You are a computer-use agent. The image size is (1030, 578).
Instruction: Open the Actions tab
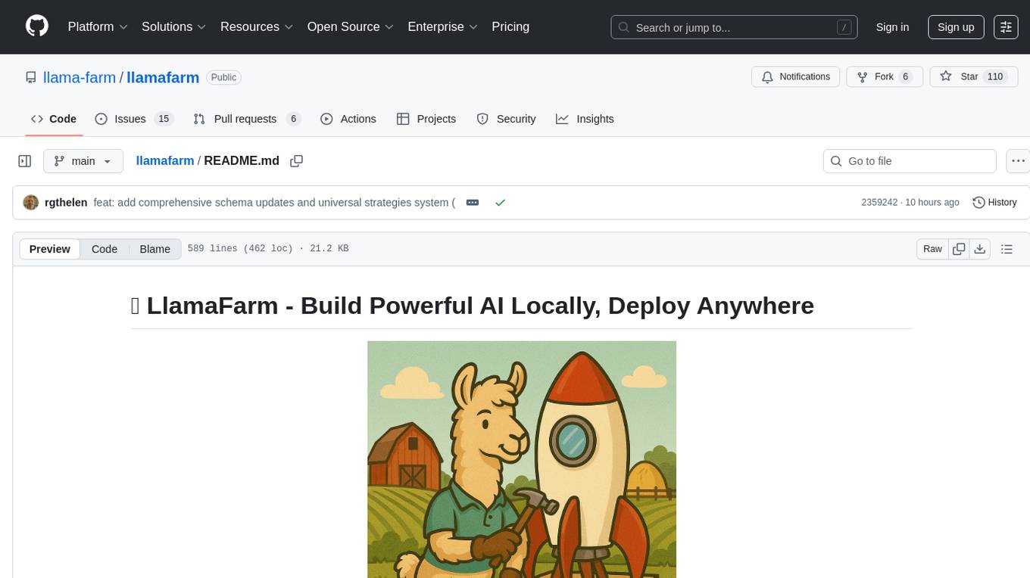pyautogui.click(x=348, y=119)
